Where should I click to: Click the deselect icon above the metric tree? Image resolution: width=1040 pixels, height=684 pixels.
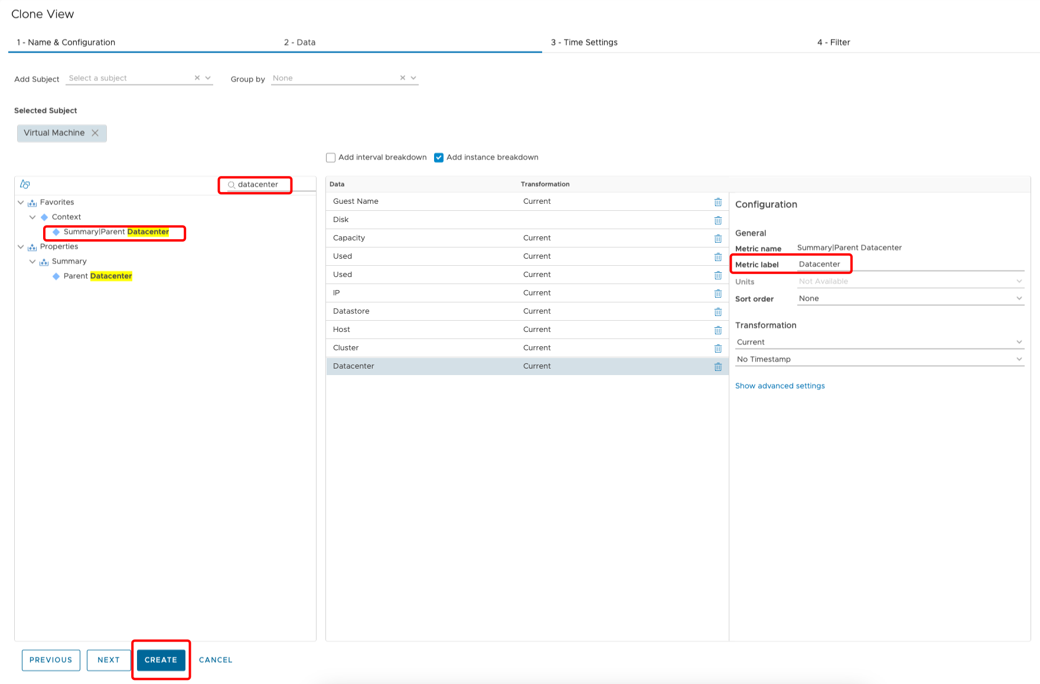(24, 184)
